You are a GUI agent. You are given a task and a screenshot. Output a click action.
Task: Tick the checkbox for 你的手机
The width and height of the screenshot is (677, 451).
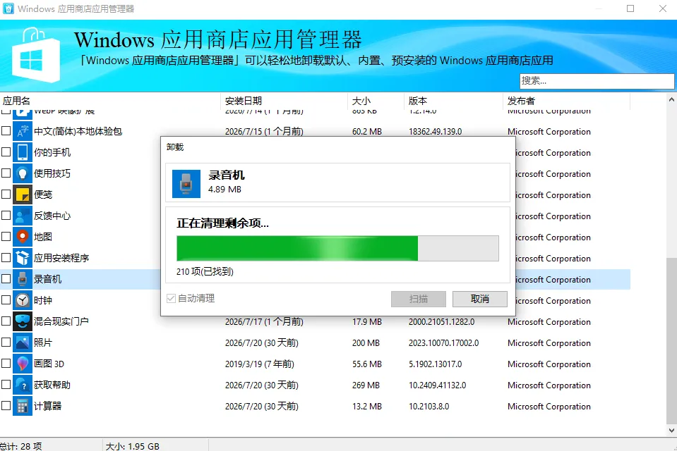6,152
